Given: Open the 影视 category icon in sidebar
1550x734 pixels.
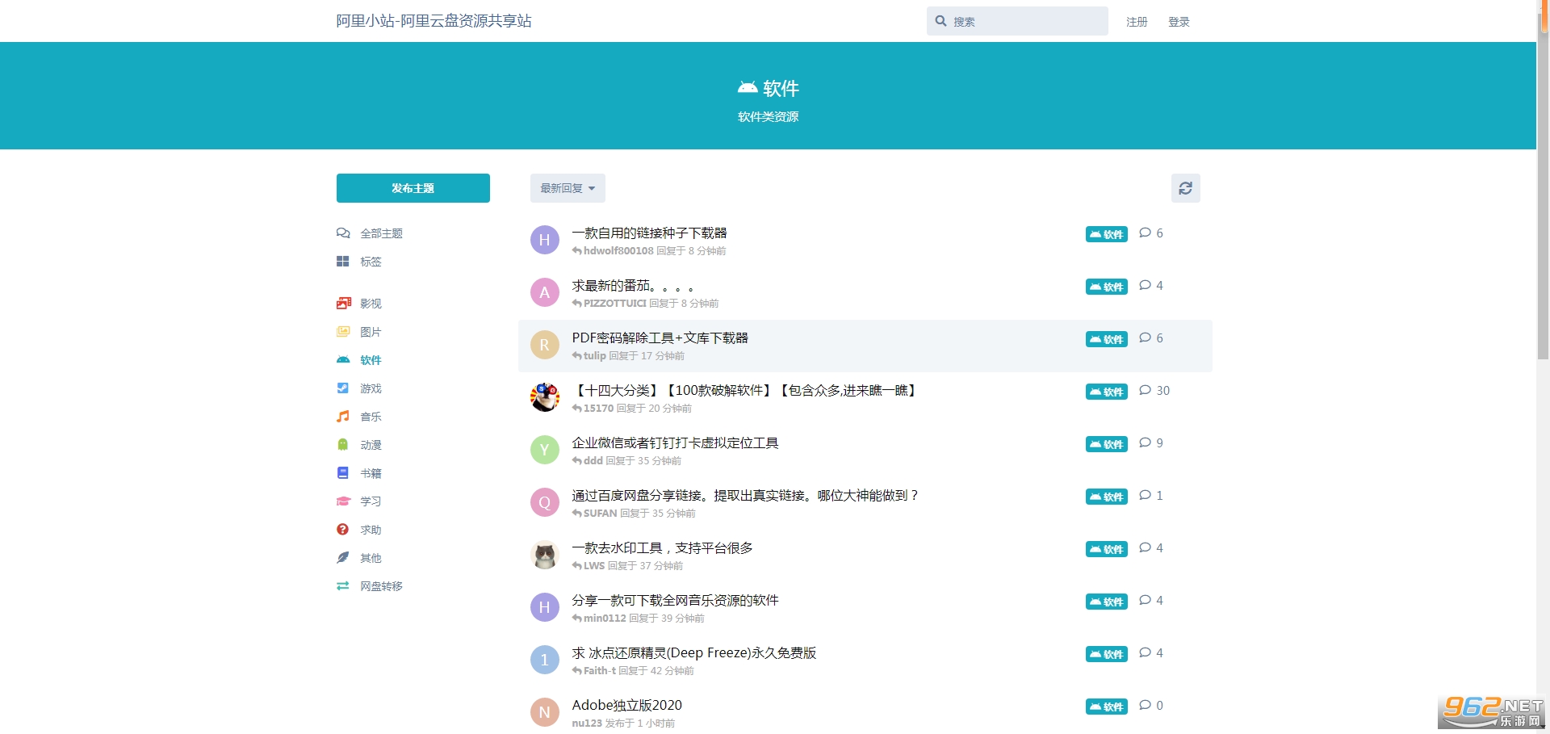Looking at the screenshot, I should [x=343, y=304].
